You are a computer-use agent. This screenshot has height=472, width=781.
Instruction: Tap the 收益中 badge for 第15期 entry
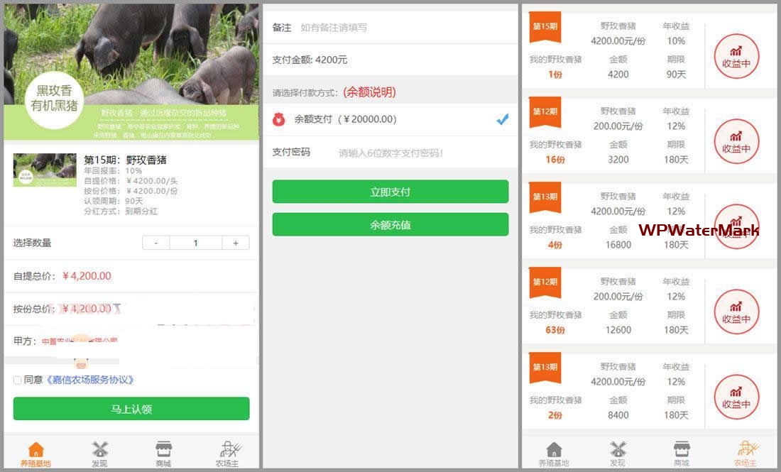pyautogui.click(x=736, y=57)
